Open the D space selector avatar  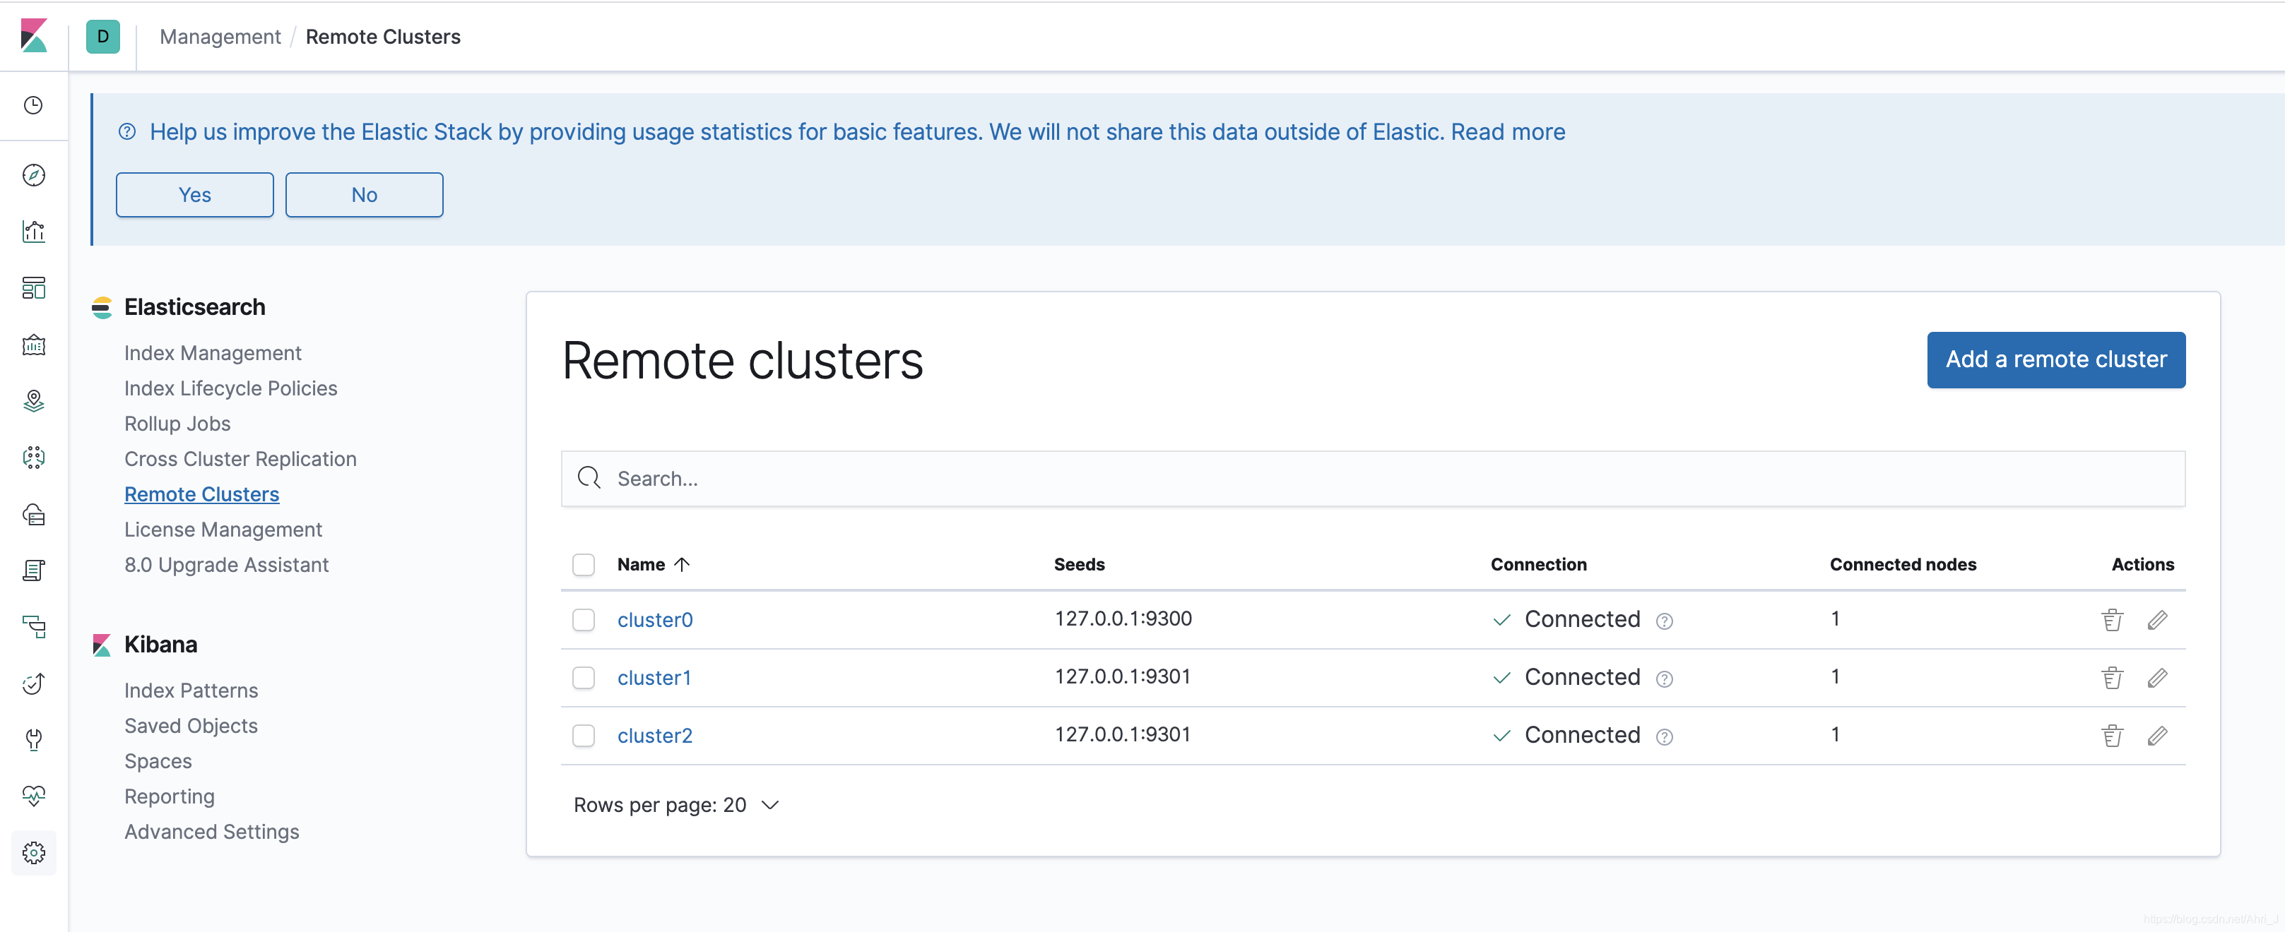click(x=103, y=37)
